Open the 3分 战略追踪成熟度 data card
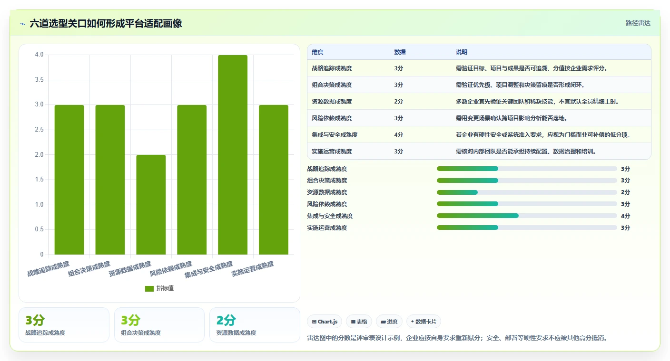 tap(64, 325)
